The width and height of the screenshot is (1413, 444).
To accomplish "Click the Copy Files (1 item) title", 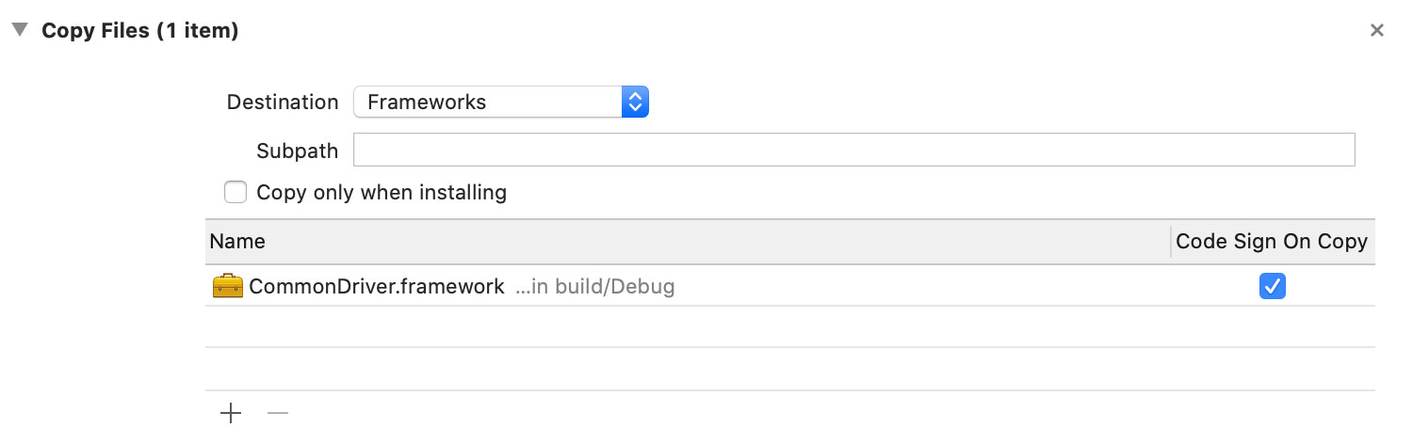I will (140, 31).
